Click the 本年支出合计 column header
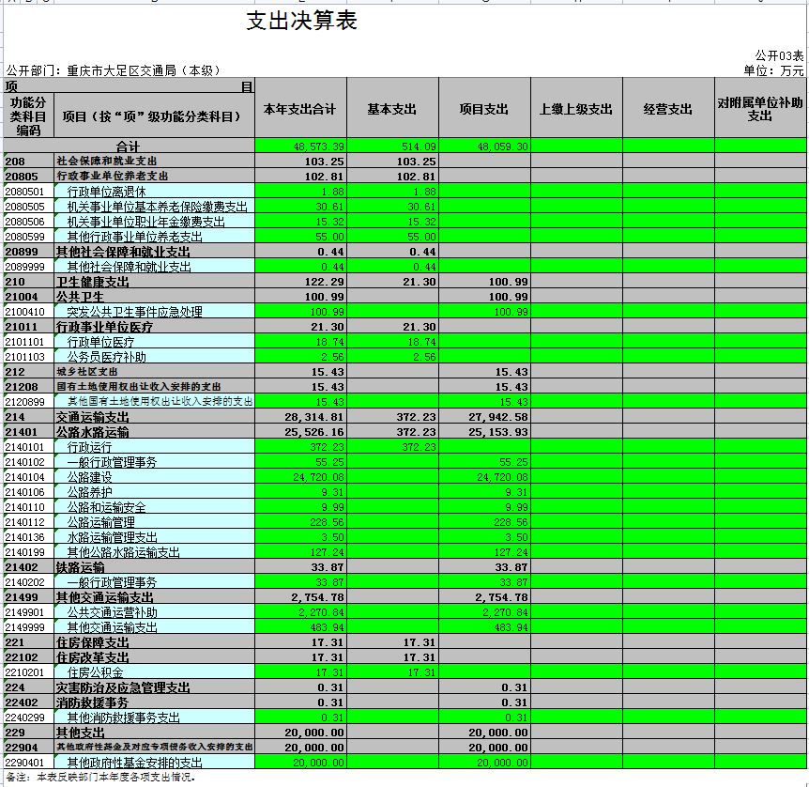Screen dimensions: 809x787 point(299,109)
